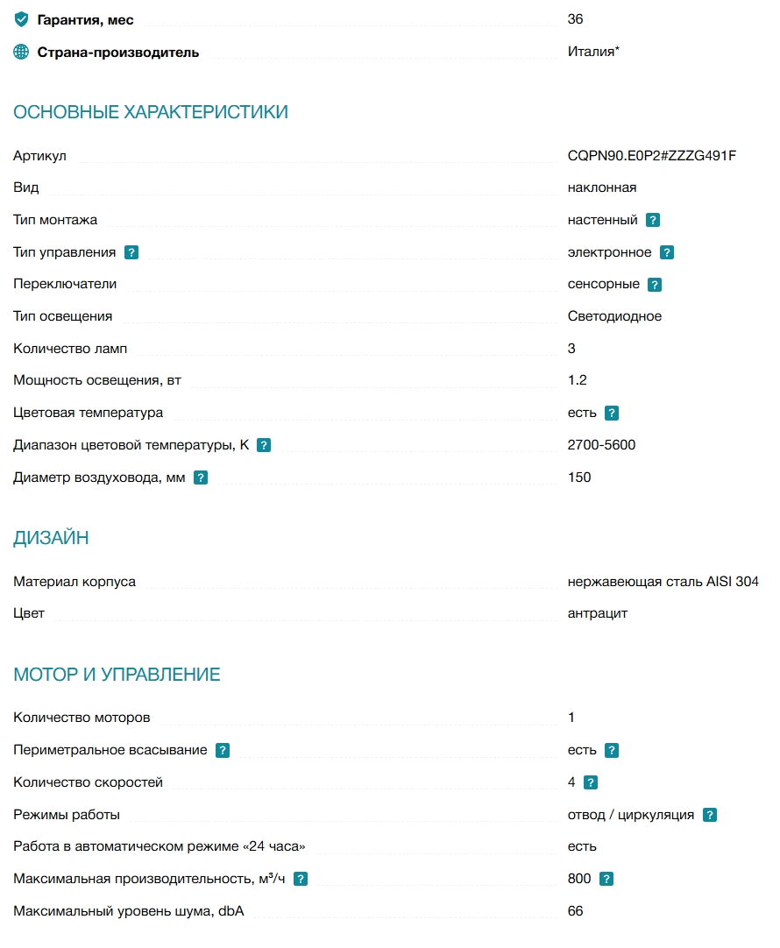Click question mark next to электронное
This screenshot has width=780, height=948.
pos(666,252)
